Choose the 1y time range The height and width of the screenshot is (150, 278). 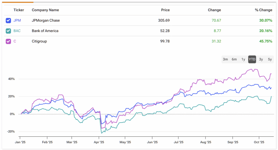[x=243, y=59]
